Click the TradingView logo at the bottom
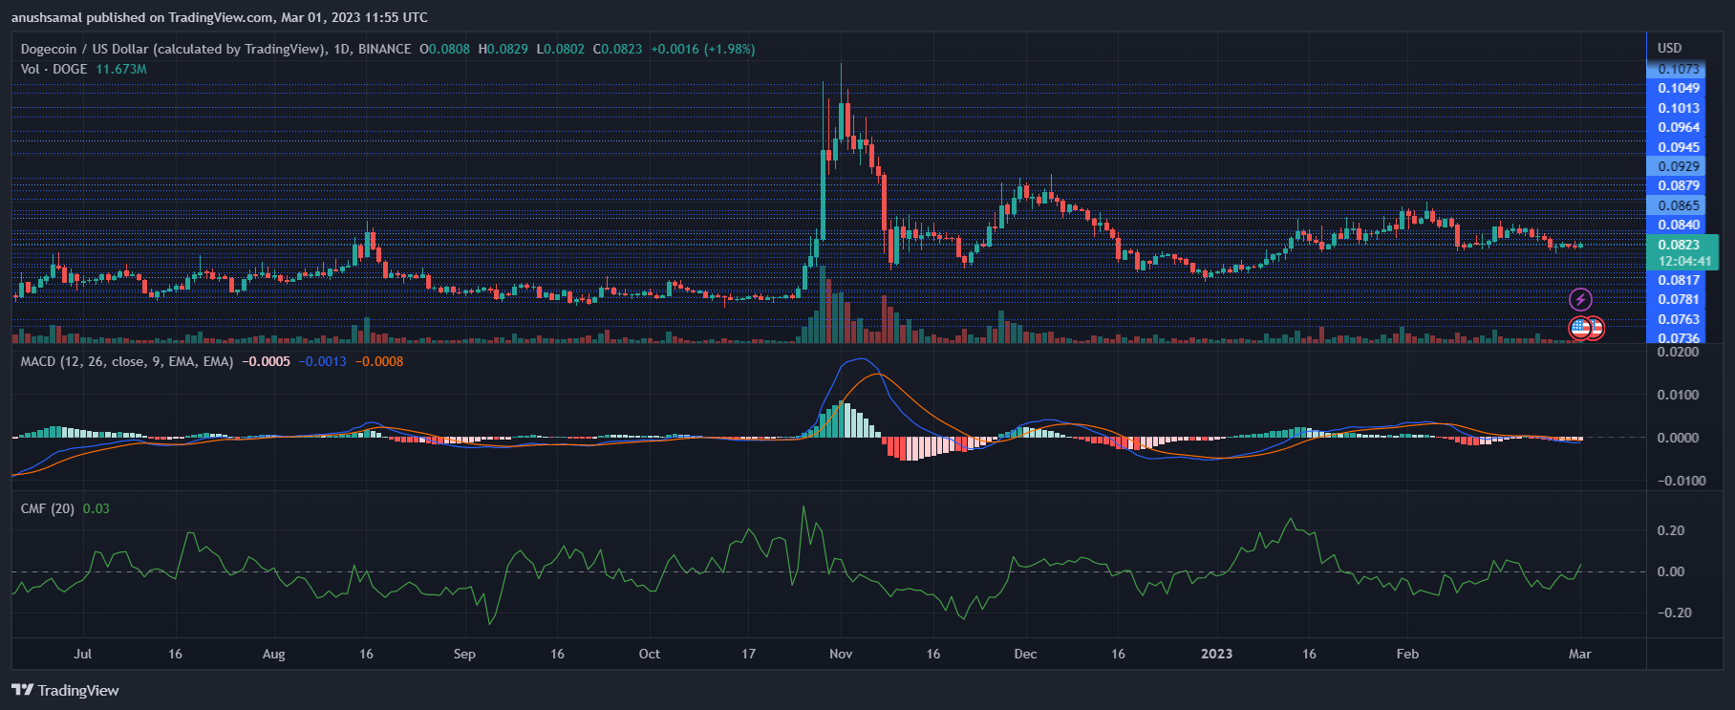 point(65,690)
